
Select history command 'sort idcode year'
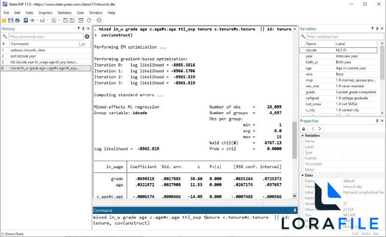46,56
